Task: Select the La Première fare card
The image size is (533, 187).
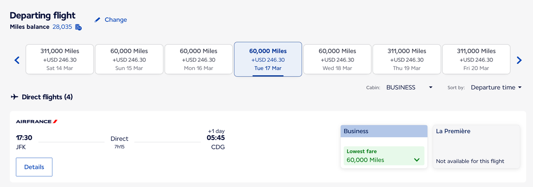Action: click(476, 147)
